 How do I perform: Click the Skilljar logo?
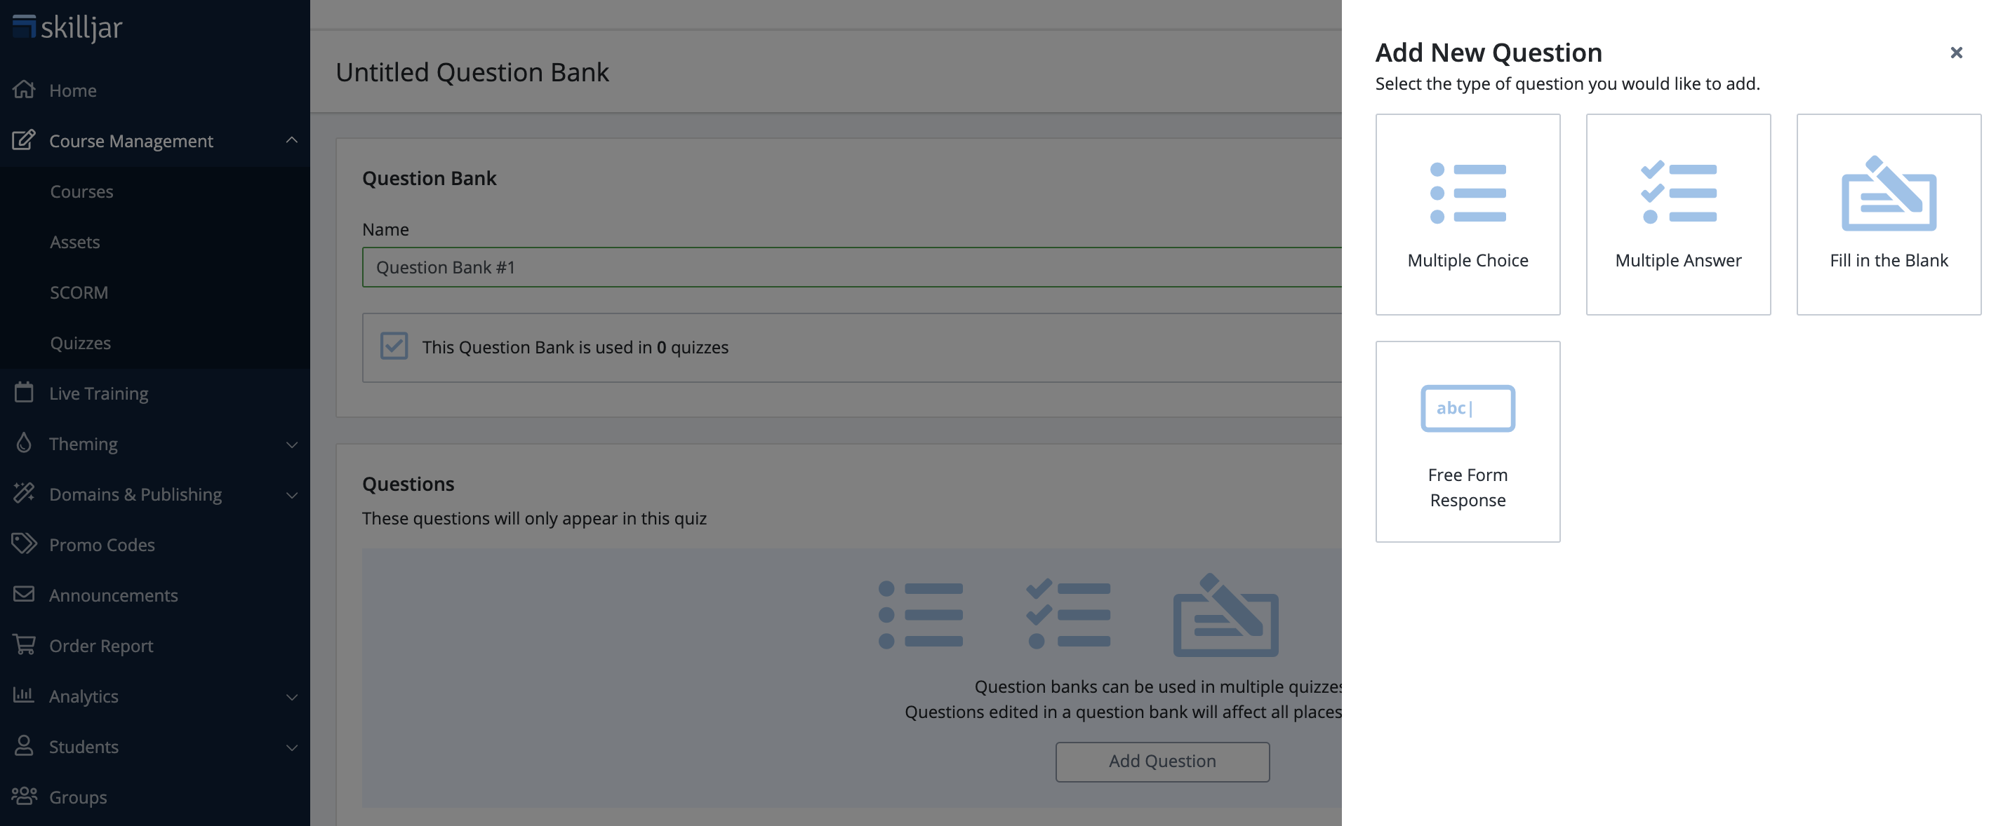(x=67, y=27)
